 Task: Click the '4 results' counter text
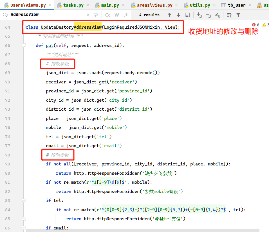[x=149, y=15]
